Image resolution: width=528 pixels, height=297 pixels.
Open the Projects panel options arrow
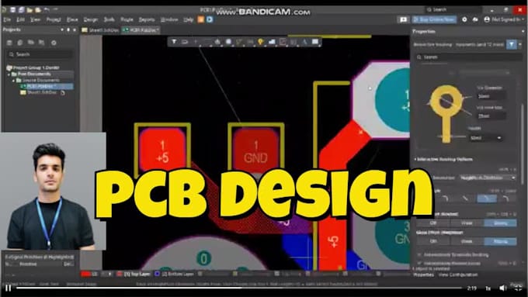[x=62, y=29]
